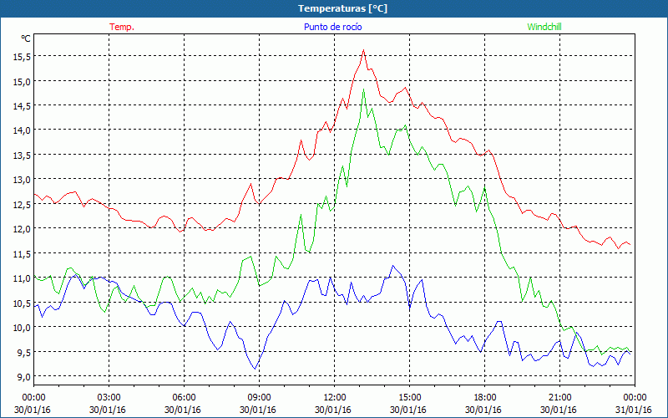Click the 31/01/16 date label

634,410
